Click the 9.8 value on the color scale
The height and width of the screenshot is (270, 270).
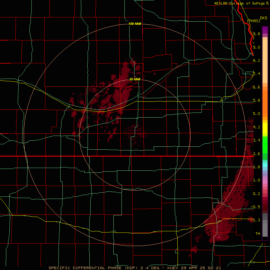point(256,34)
